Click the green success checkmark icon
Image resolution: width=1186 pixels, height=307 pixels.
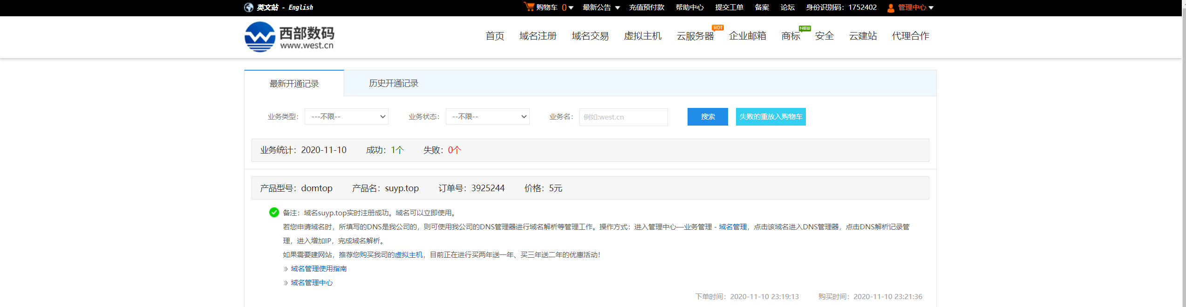point(274,213)
